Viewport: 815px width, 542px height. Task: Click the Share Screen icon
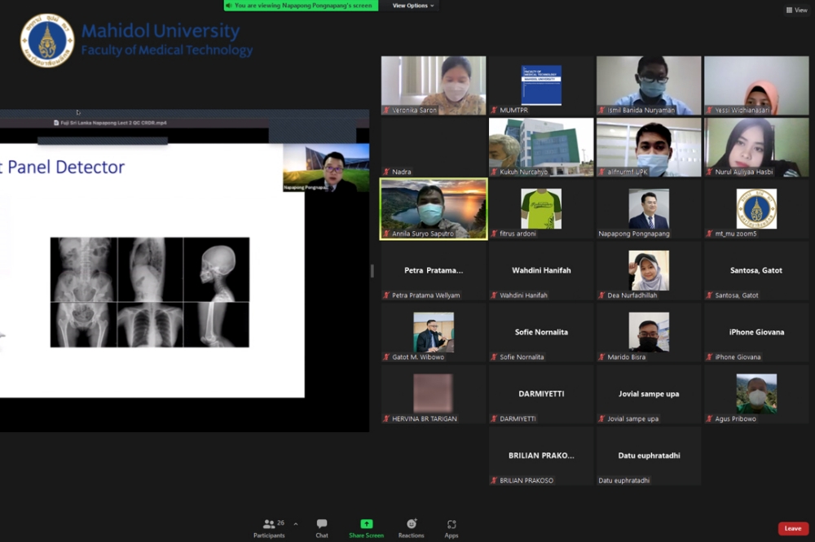click(366, 526)
